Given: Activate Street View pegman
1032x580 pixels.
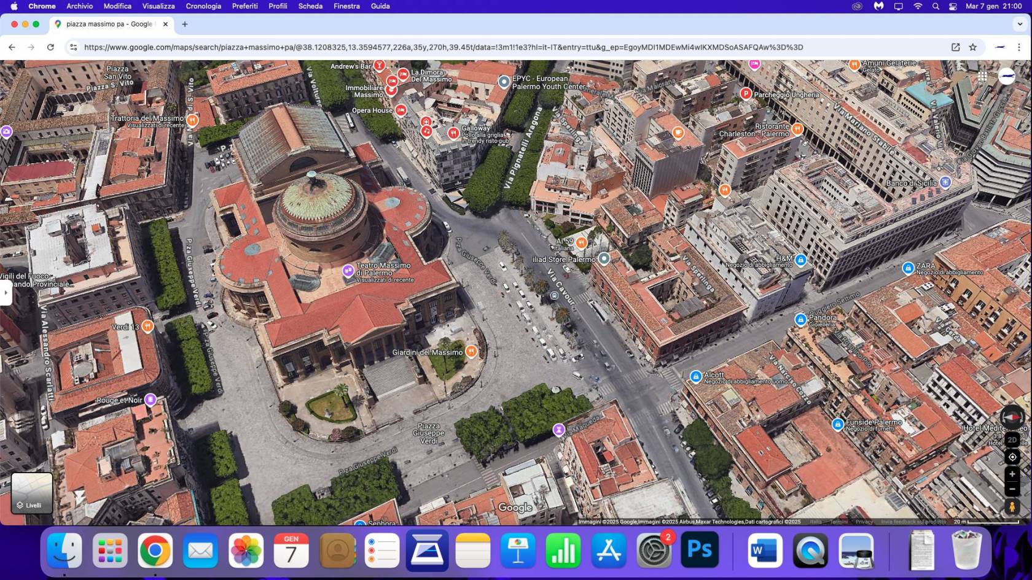Looking at the screenshot, I should coord(1012,507).
